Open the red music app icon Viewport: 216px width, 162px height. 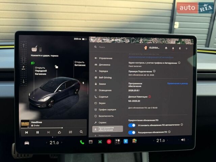coord(109,141)
